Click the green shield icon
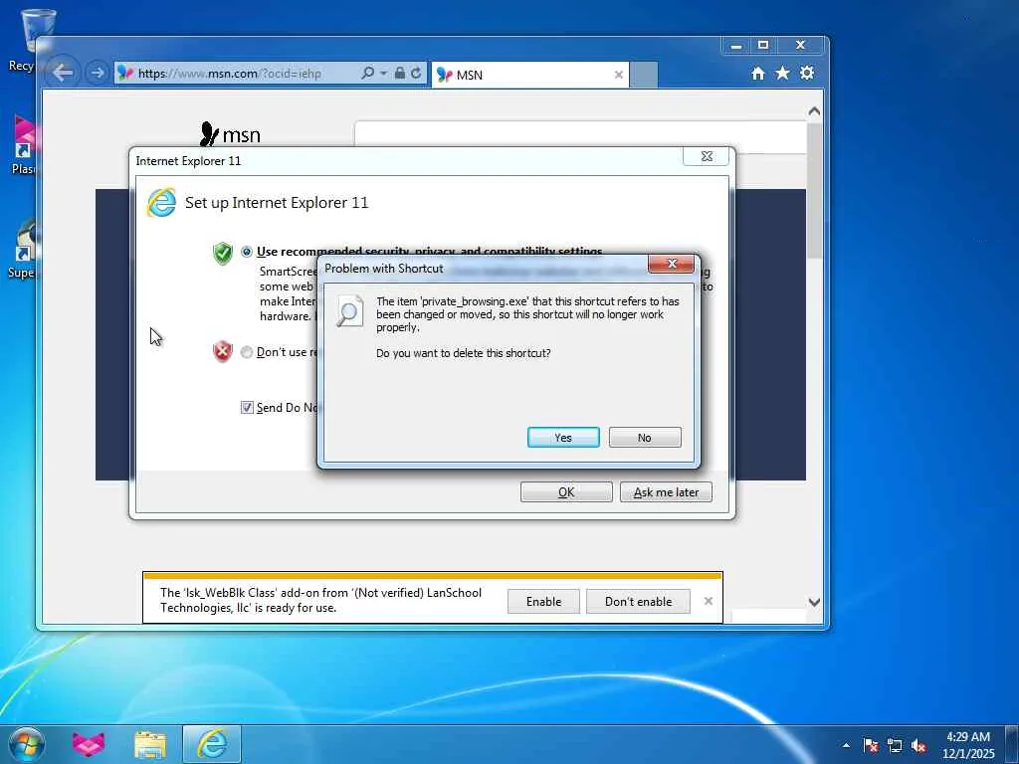Viewport: 1019px width, 764px height. pyautogui.click(x=222, y=252)
